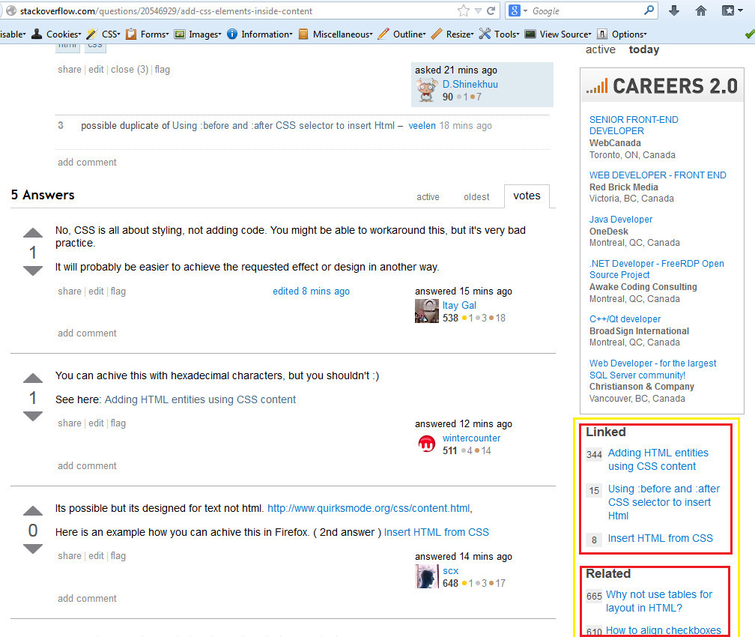Open the CSS menu in Web Developer toolbar
The width and height of the screenshot is (755, 637).
pyautogui.click(x=103, y=34)
